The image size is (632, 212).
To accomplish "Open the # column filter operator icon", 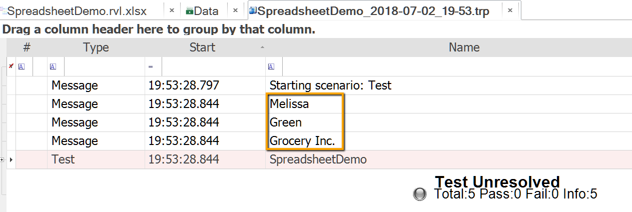I will coord(21,66).
